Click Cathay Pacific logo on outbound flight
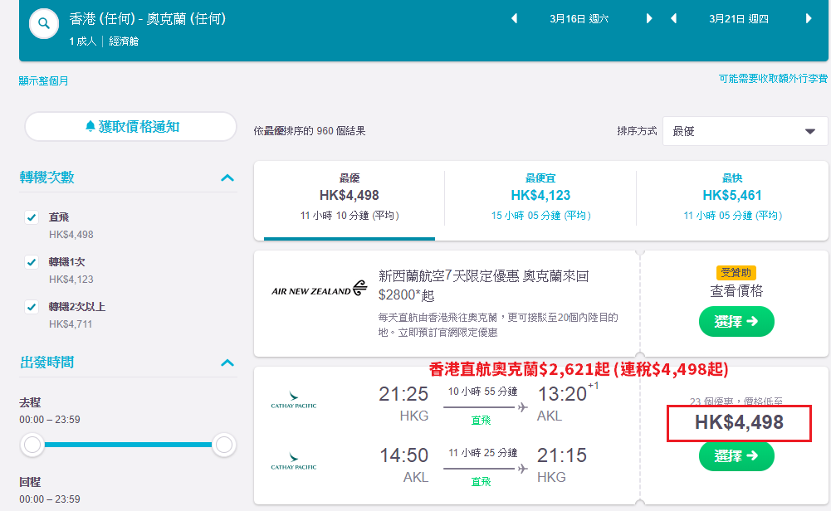Screen dimensions: 831x511 tap(294, 400)
